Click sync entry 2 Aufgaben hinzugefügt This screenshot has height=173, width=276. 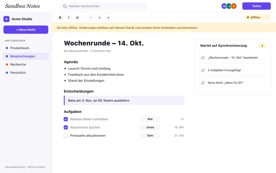point(224,70)
